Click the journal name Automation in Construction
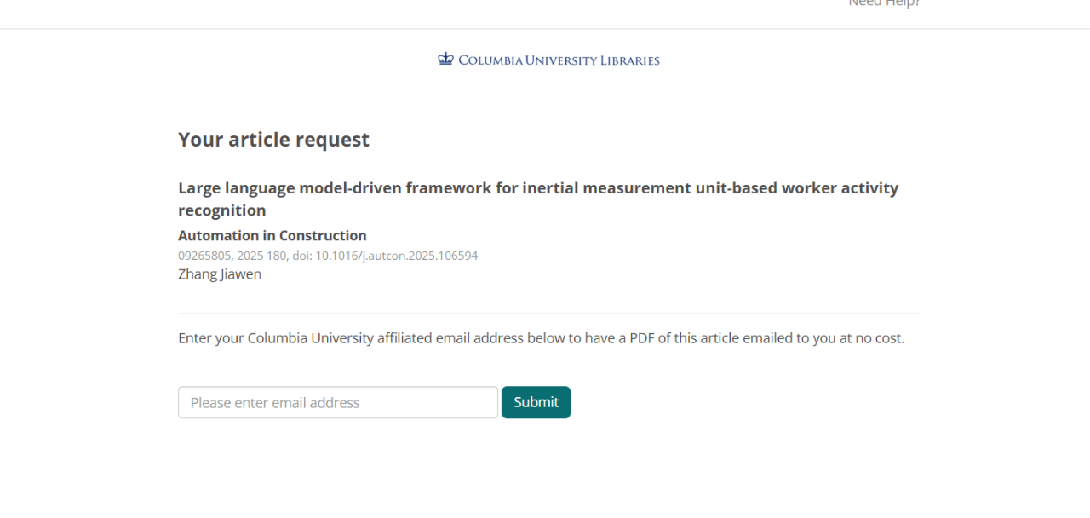The image size is (1090, 518). (272, 235)
